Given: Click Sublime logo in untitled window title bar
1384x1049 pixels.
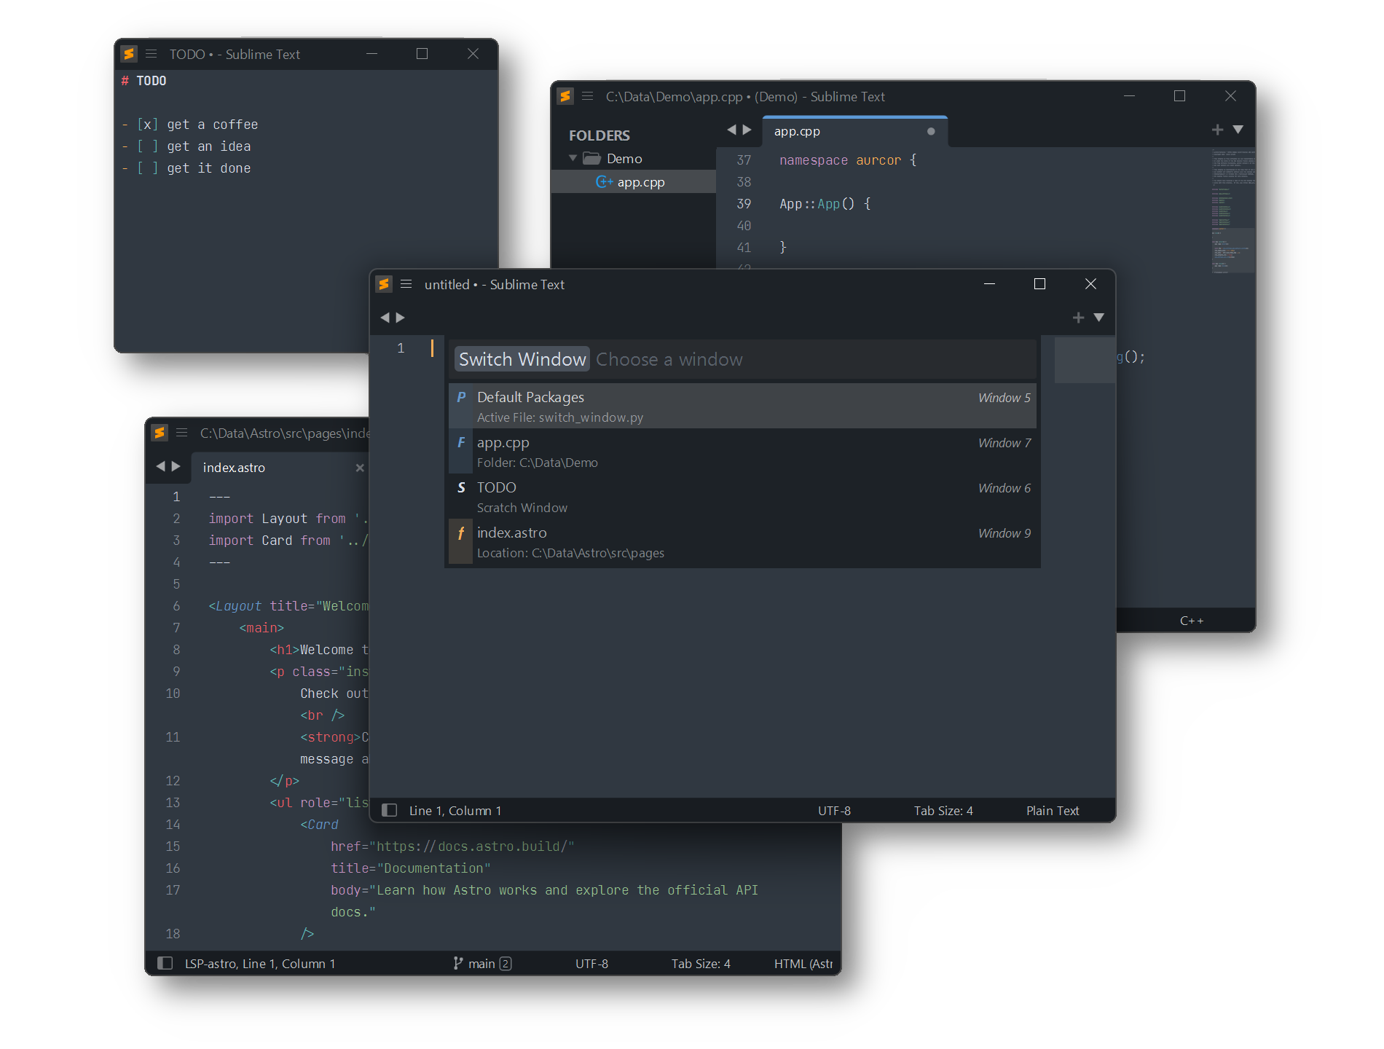Looking at the screenshot, I should tap(384, 284).
